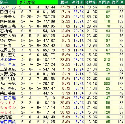Select jockey name 武藤雅
Viewport: 125px width, 124px height.
click(x=6, y=117)
